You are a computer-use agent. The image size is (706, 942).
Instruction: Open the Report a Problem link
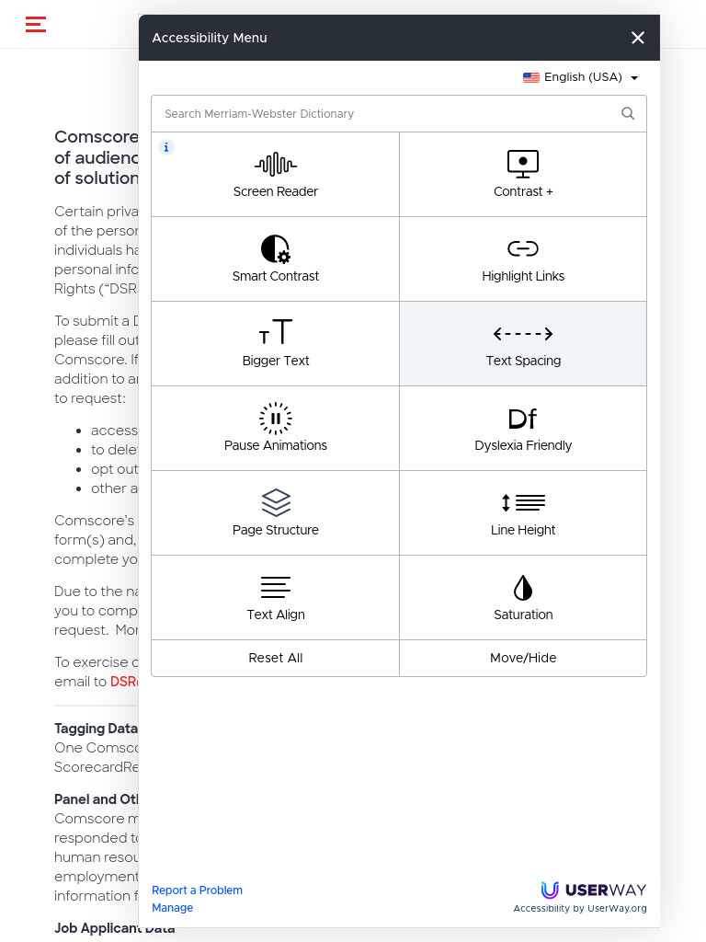(197, 890)
